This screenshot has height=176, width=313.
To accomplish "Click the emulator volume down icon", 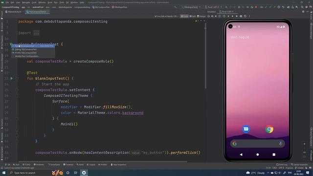I will [x=216, y=16].
